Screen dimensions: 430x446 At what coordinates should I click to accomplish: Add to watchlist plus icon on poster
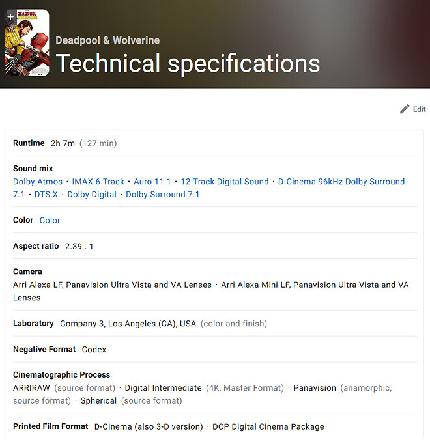point(10,16)
